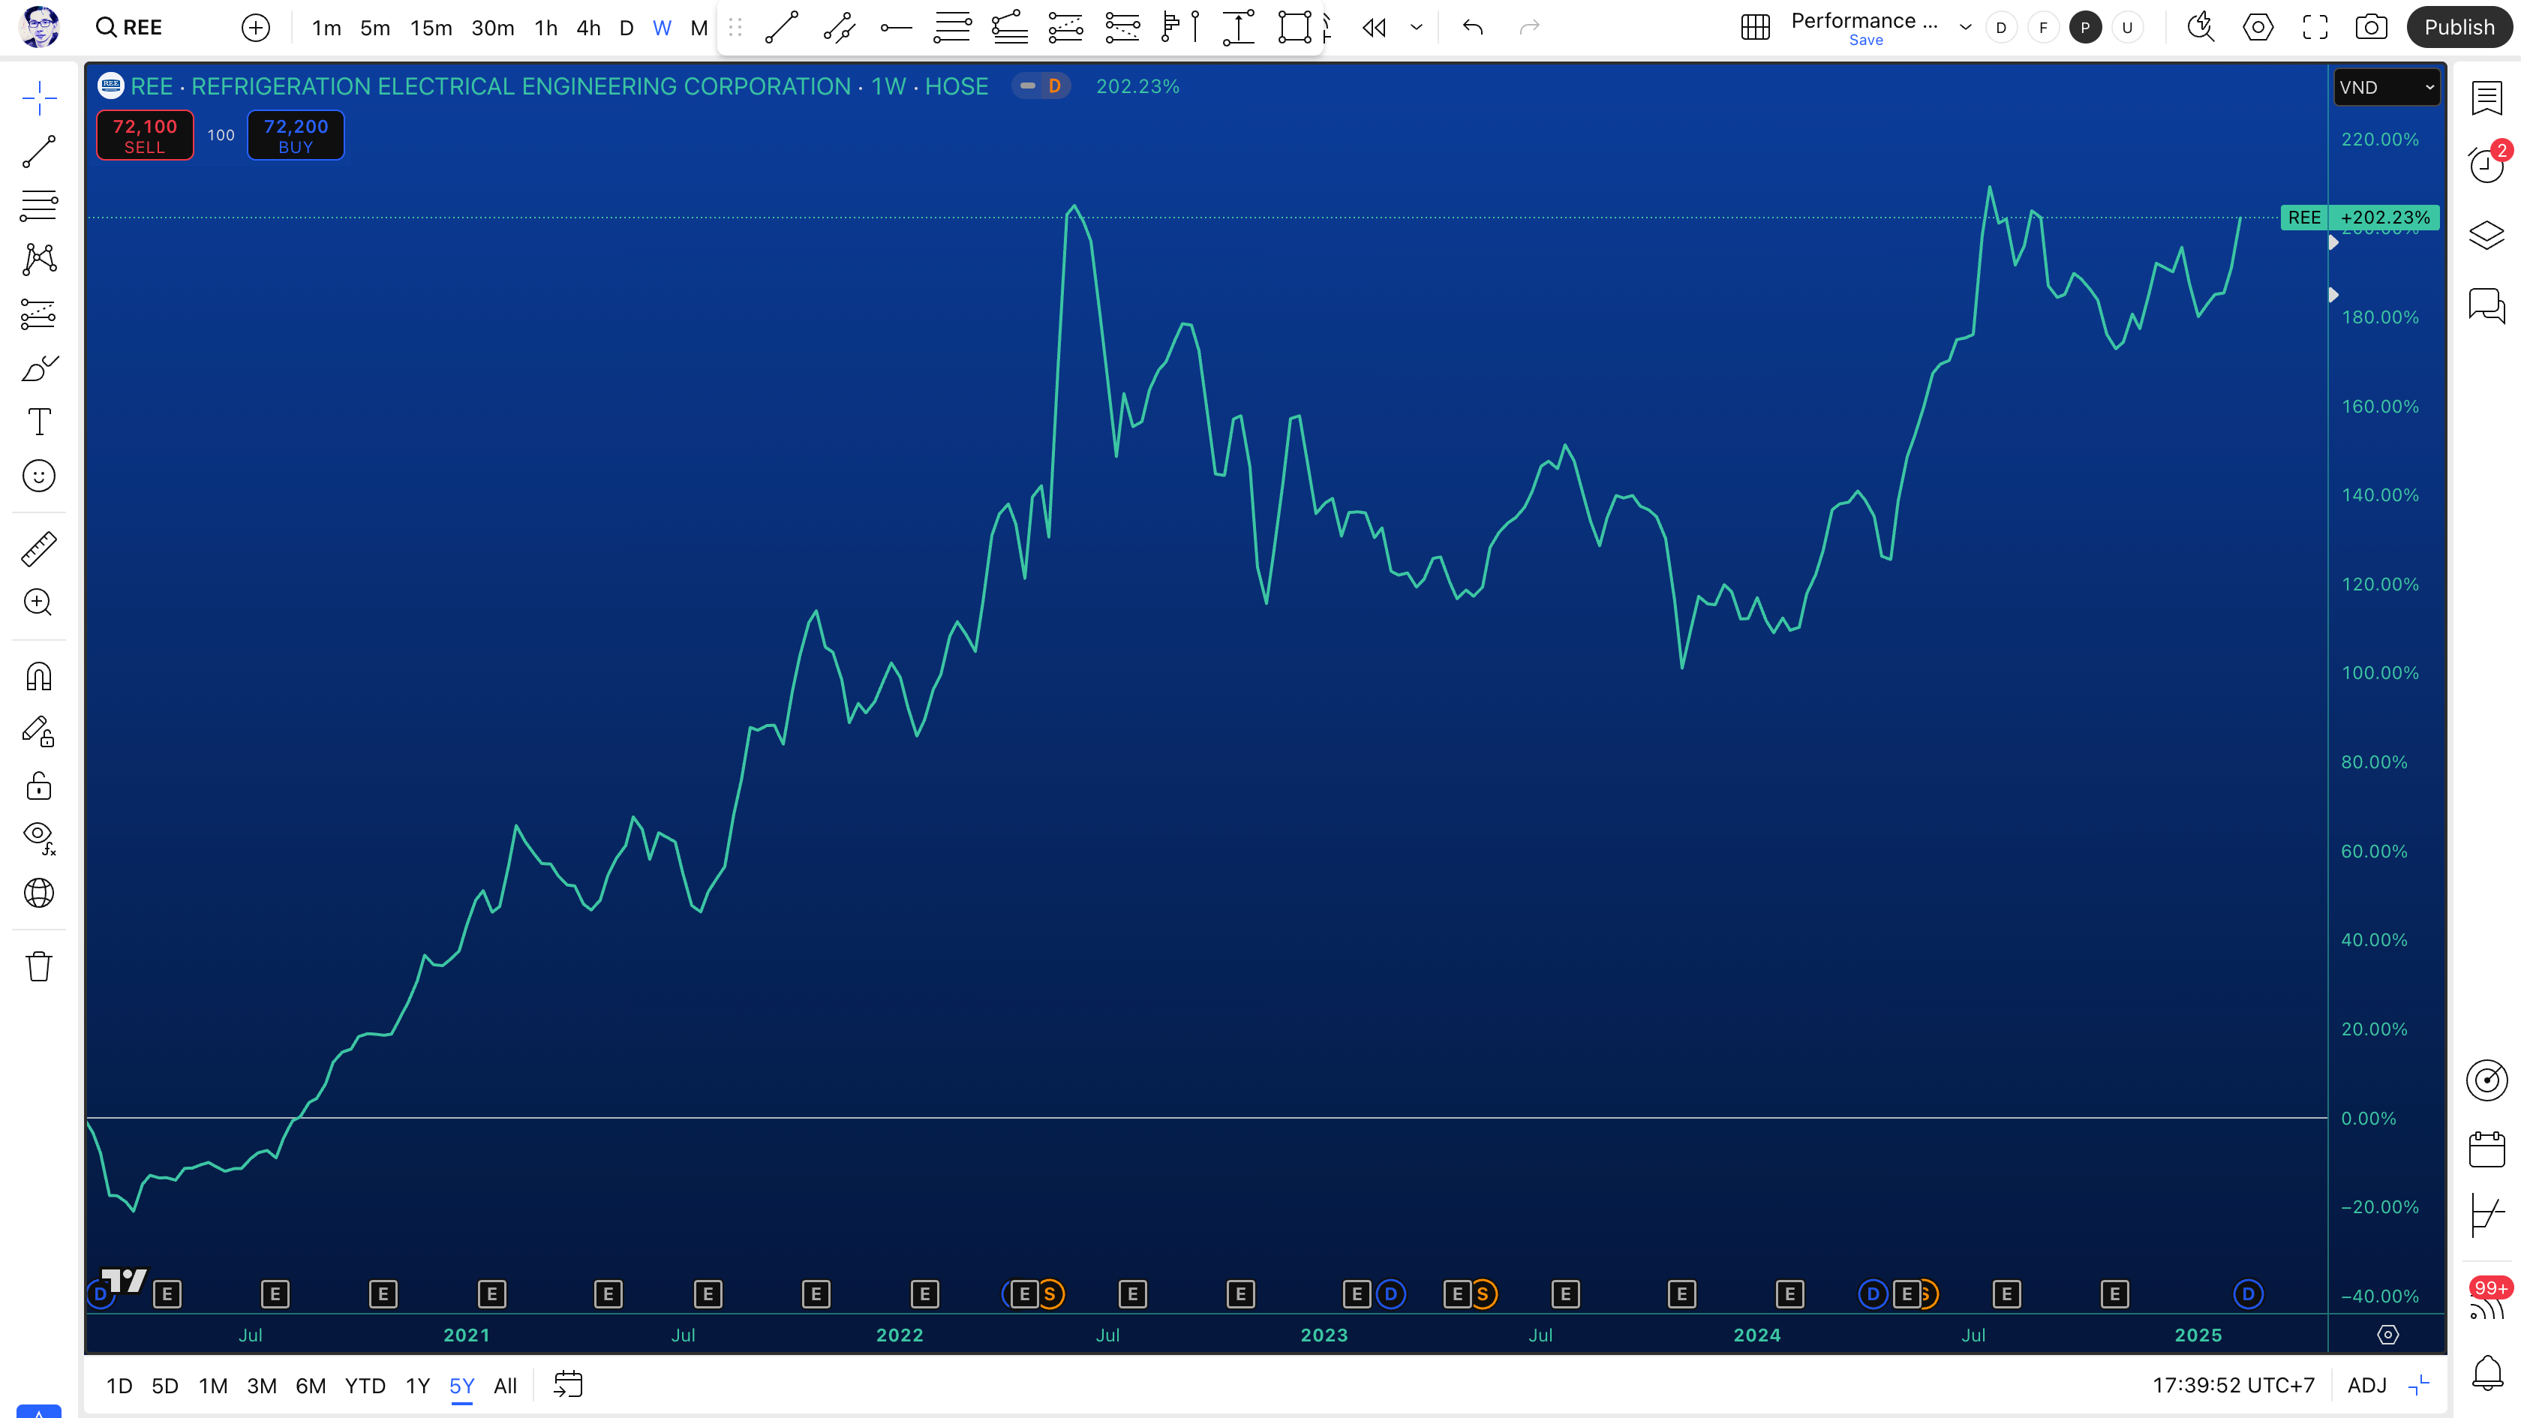Undo the last chart action
The image size is (2521, 1418).
[x=1473, y=28]
